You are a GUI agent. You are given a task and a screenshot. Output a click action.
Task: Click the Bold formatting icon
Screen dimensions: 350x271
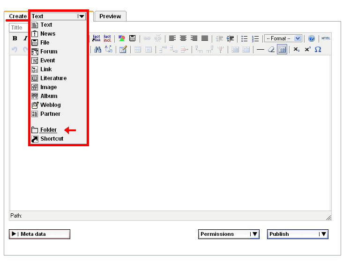click(15, 38)
